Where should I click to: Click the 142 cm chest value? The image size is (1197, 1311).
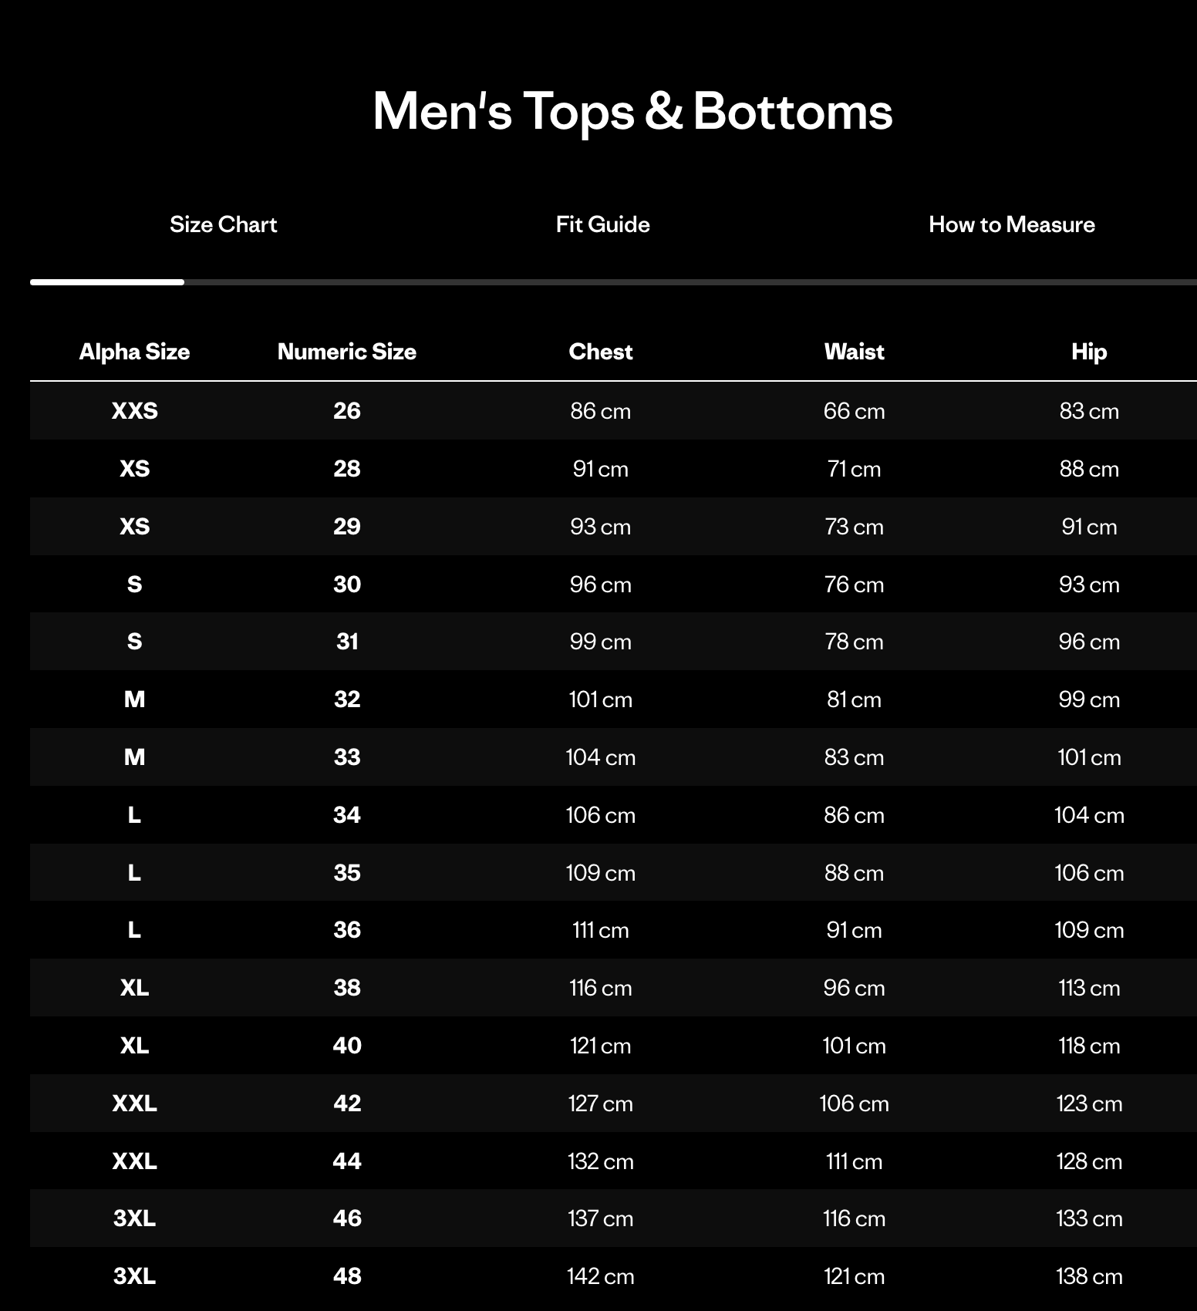pos(600,1276)
